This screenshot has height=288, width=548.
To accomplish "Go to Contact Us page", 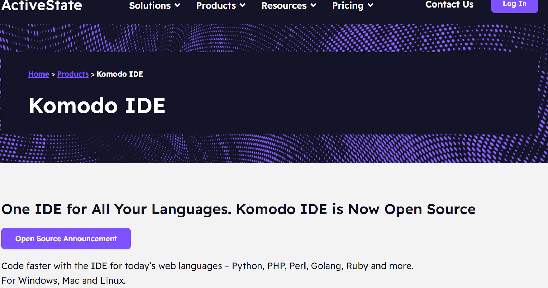I will pyautogui.click(x=449, y=4).
